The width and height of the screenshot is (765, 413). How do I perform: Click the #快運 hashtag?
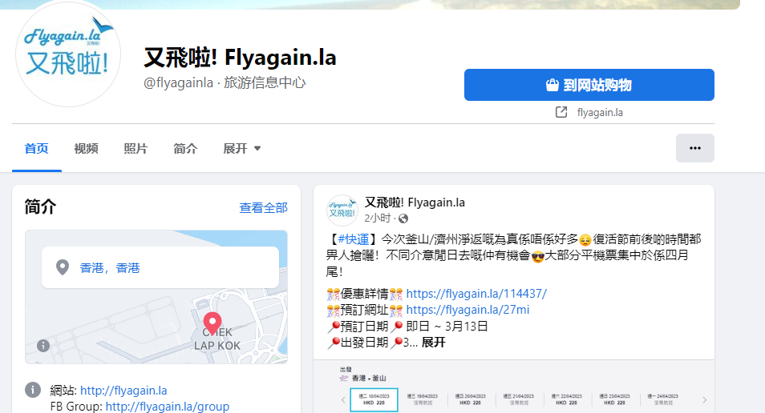point(354,239)
